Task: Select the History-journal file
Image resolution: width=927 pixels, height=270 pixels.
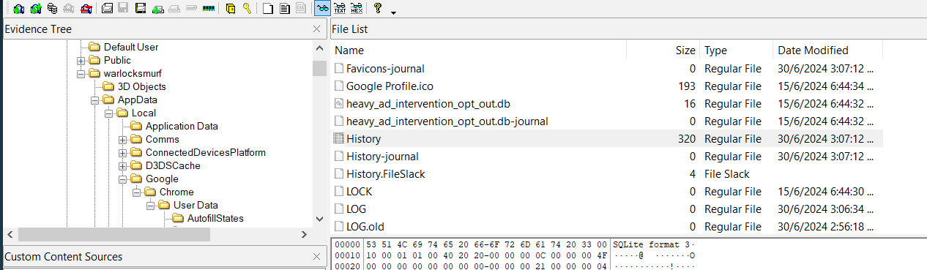Action: coord(382,157)
